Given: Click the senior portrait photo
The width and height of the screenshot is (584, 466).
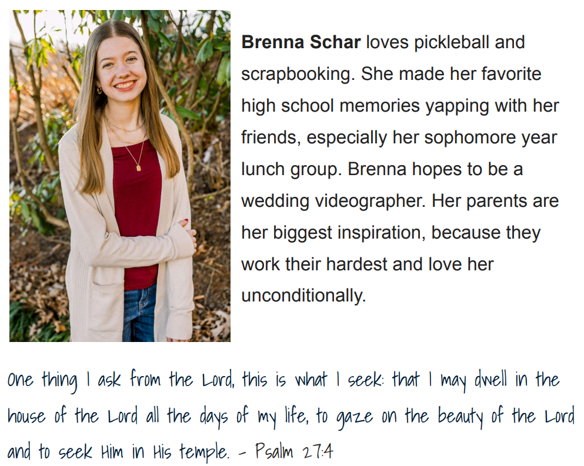Looking at the screenshot, I should [x=120, y=176].
